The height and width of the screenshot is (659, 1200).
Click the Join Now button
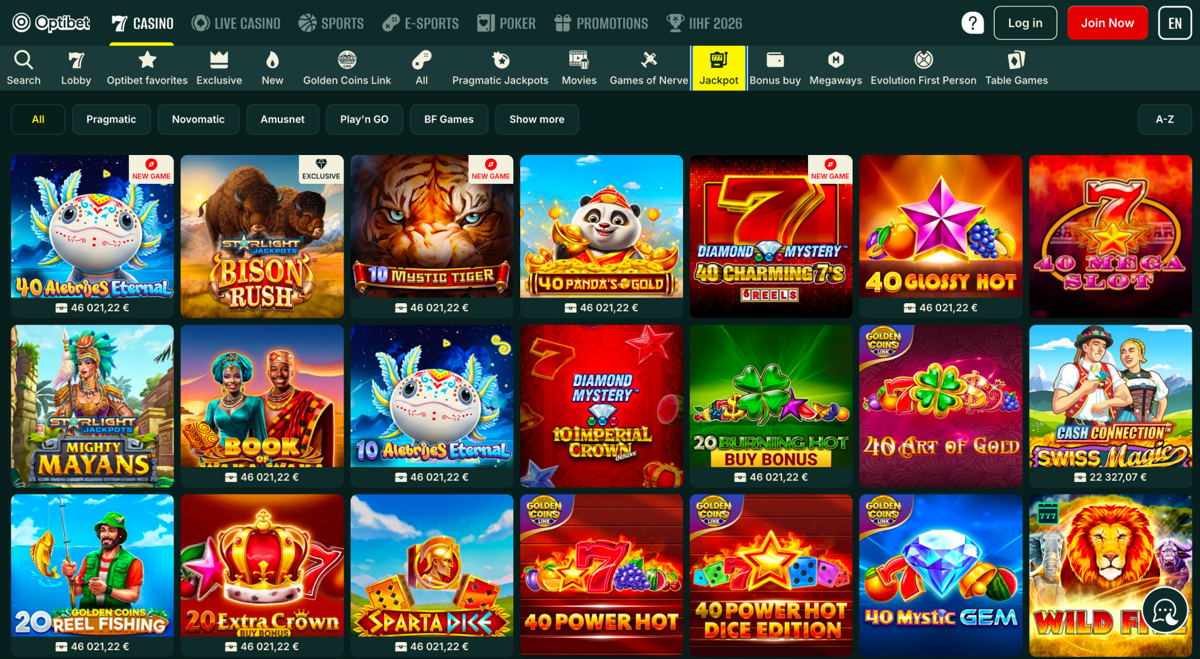coord(1107,23)
